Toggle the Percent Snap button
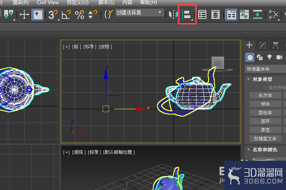The image size is (286, 190). (x=80, y=14)
